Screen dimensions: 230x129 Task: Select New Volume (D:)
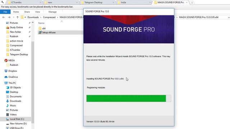(x=18, y=124)
